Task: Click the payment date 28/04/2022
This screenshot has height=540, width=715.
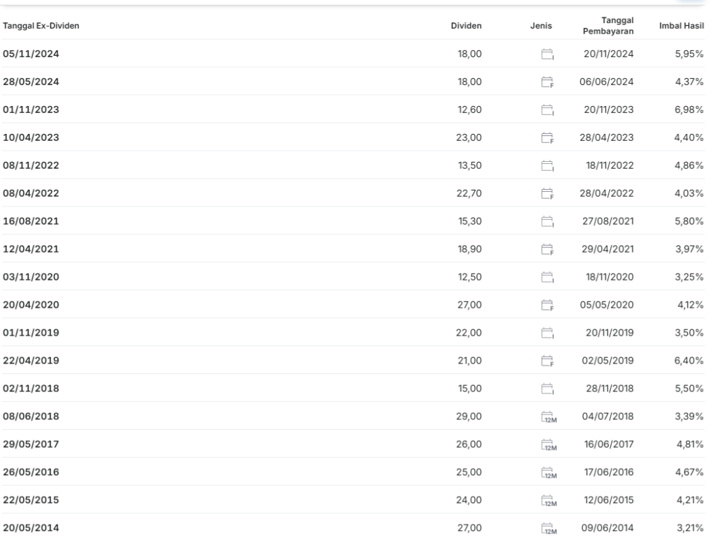Action: click(x=607, y=193)
